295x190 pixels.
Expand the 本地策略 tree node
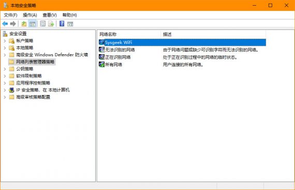(5, 48)
